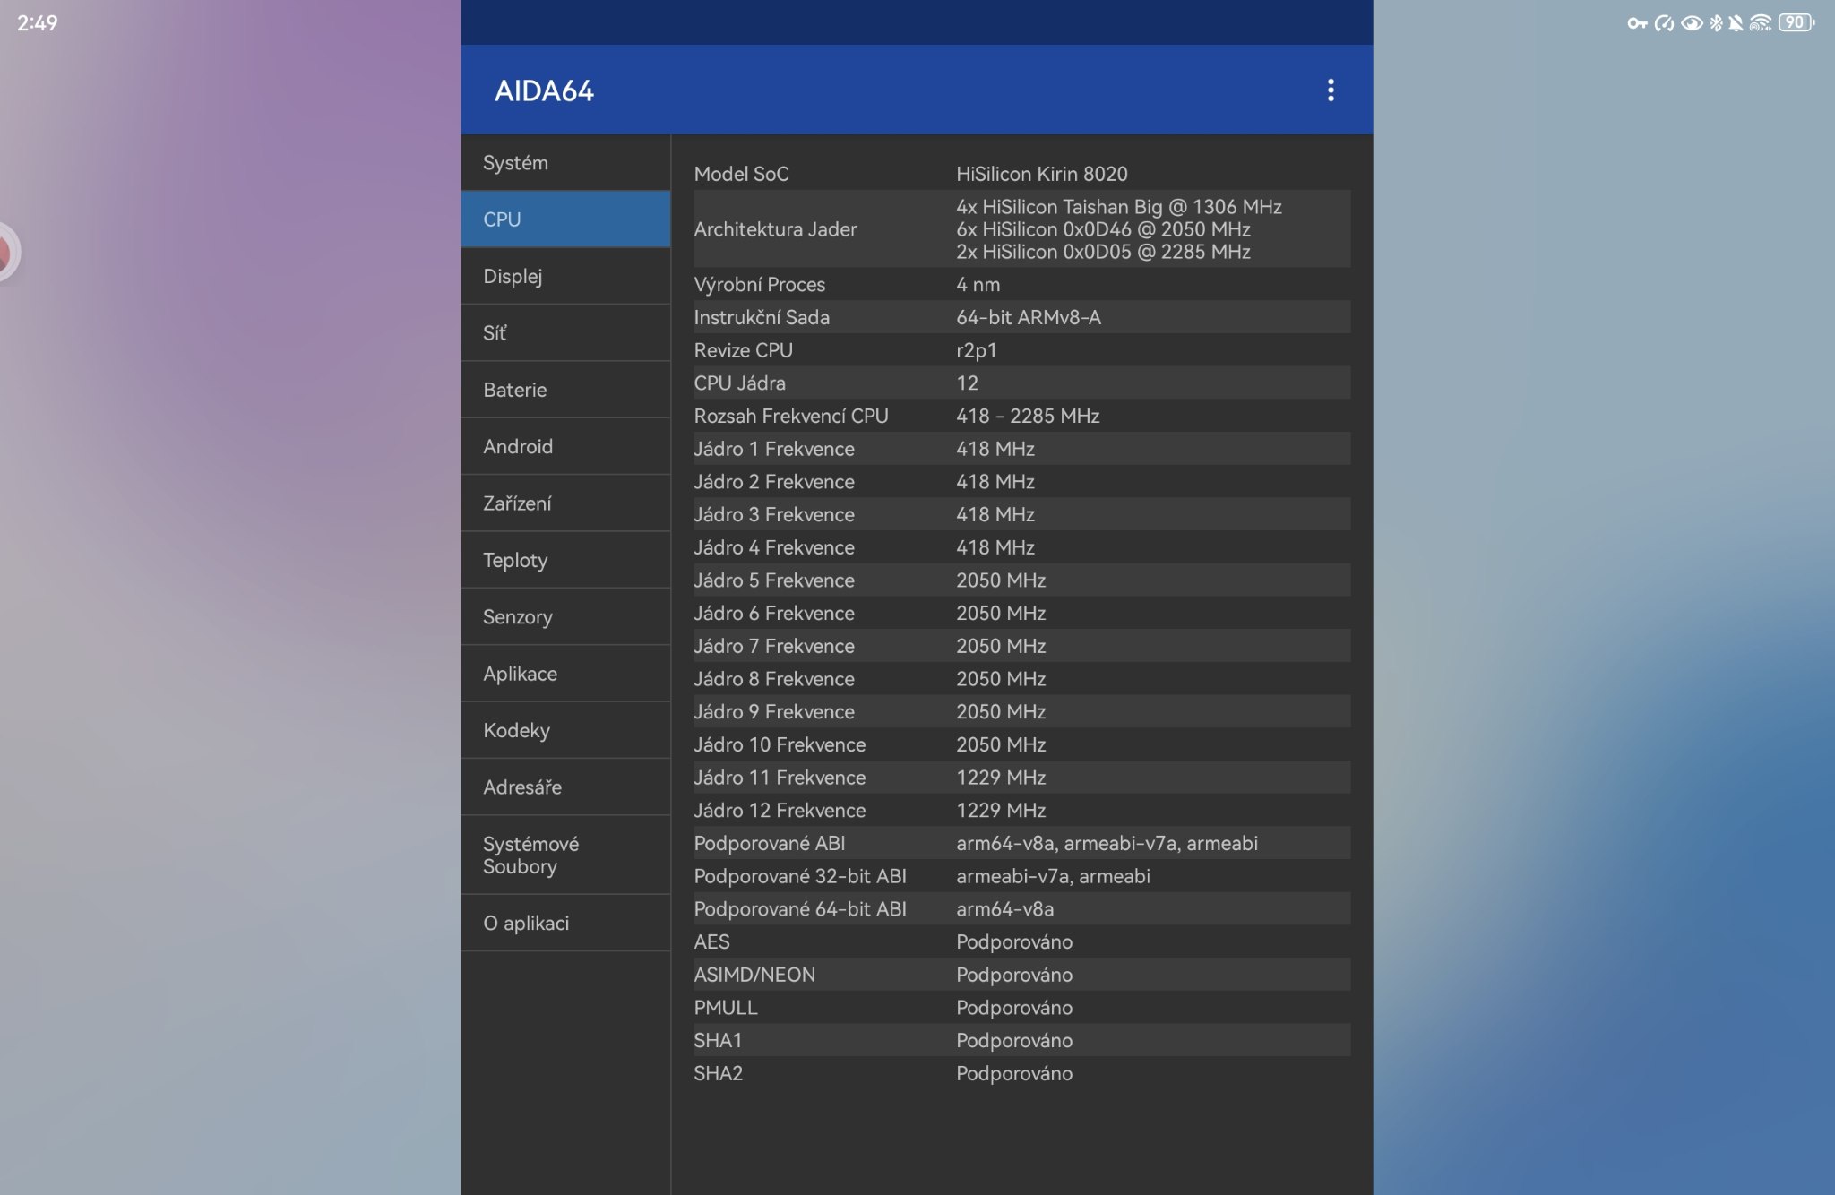
Task: Tap the Wi-Fi status icon
Action: [x=1760, y=23]
